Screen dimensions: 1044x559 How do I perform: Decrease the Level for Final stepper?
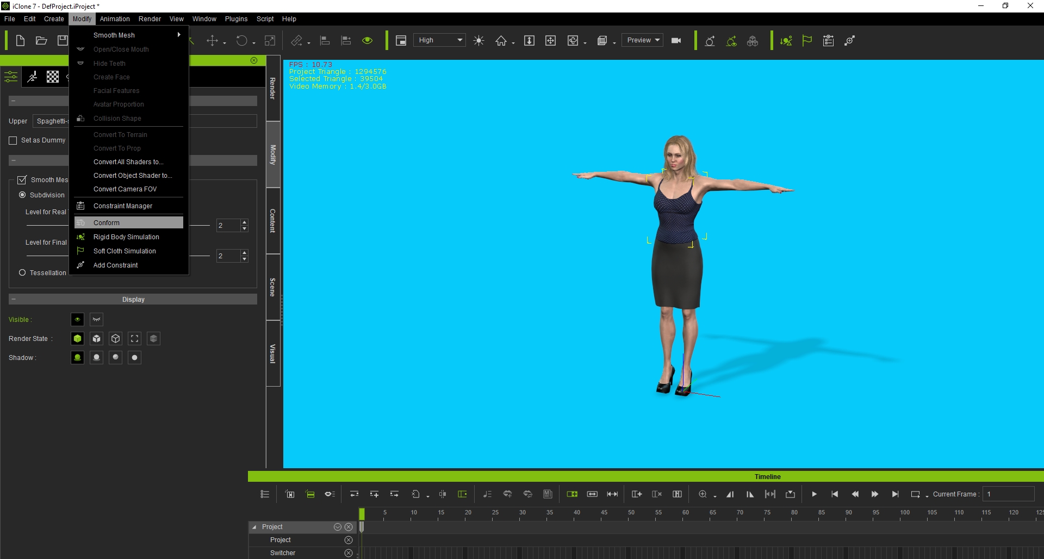[245, 259]
